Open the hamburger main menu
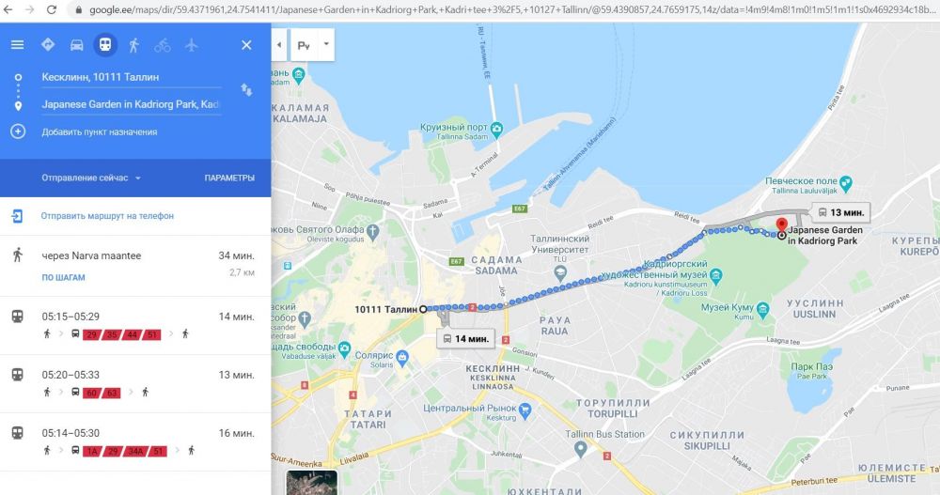Screen dimensions: 940x495 17,45
